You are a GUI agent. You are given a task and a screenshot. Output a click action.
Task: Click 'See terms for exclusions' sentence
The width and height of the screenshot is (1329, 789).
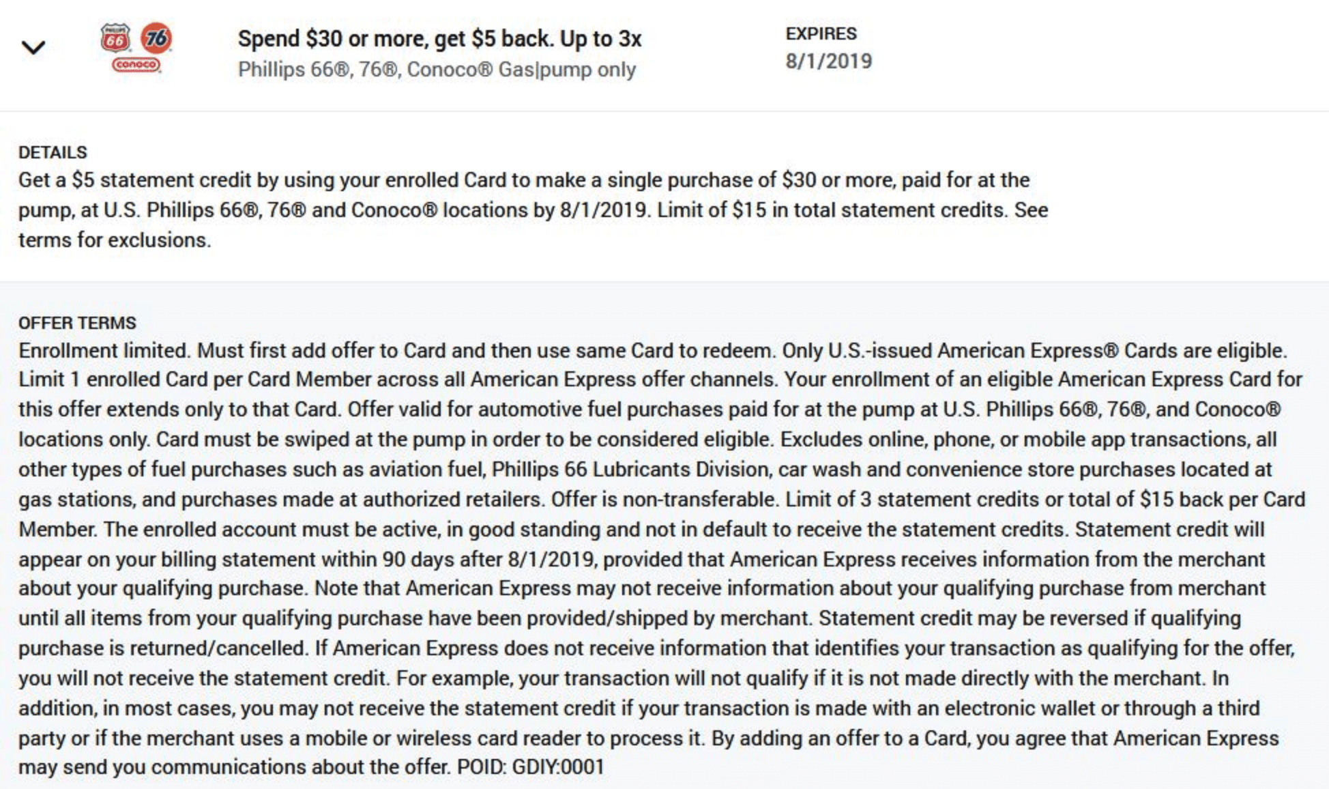click(x=534, y=225)
